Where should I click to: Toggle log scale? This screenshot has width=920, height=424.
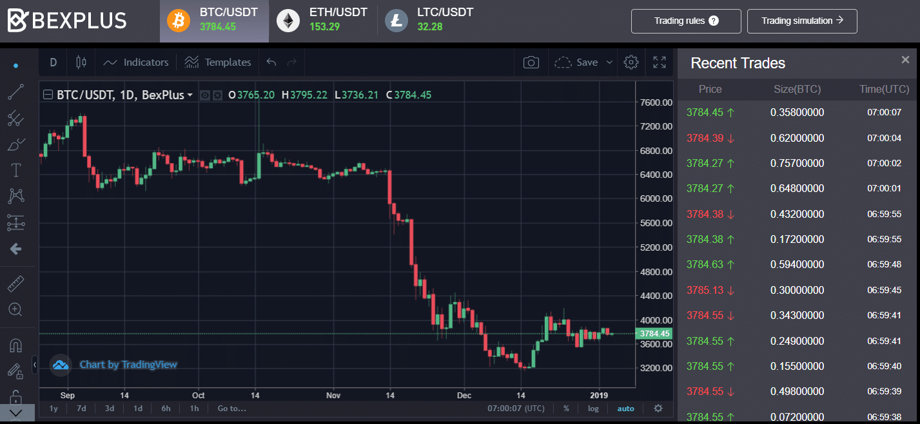click(593, 409)
